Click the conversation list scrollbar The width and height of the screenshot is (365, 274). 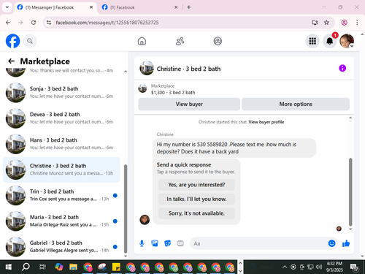126,209
